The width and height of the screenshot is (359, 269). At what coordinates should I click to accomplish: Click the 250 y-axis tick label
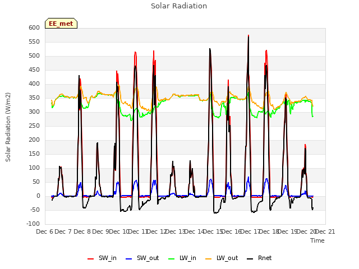tap(34, 126)
